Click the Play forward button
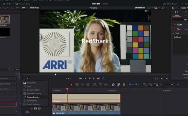 point(94,78)
